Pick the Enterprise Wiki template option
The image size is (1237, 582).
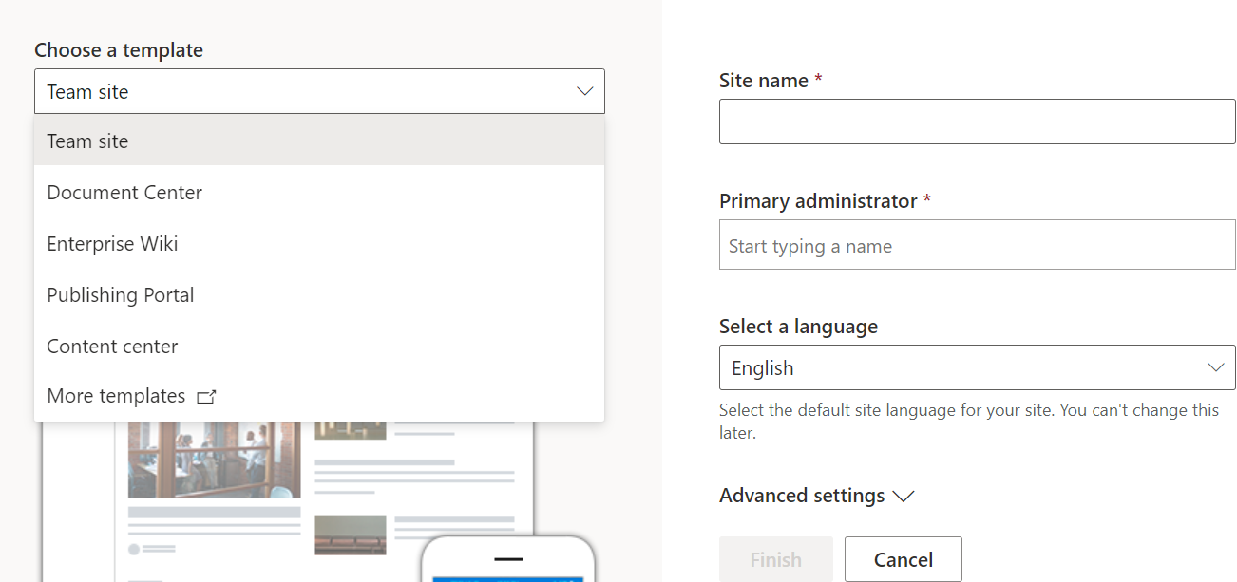319,244
